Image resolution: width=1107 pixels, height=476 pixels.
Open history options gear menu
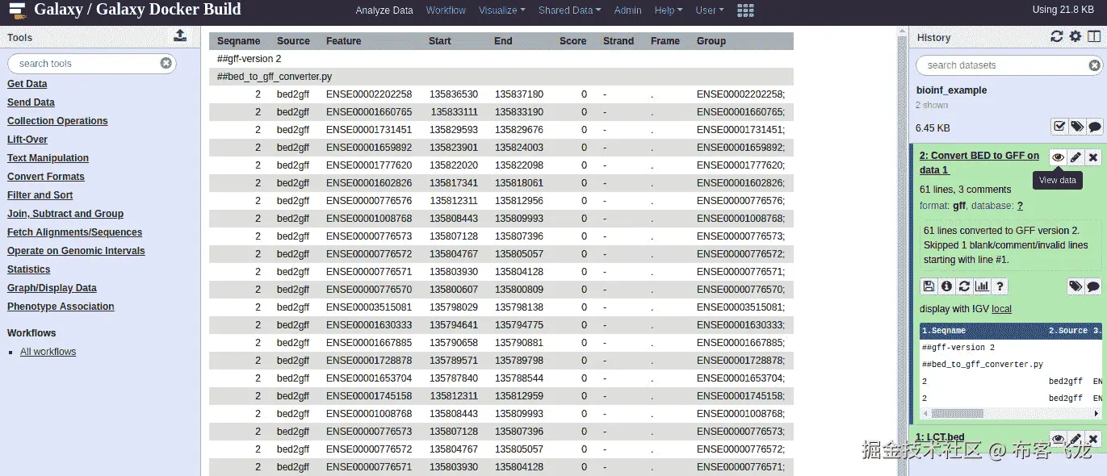coord(1075,36)
